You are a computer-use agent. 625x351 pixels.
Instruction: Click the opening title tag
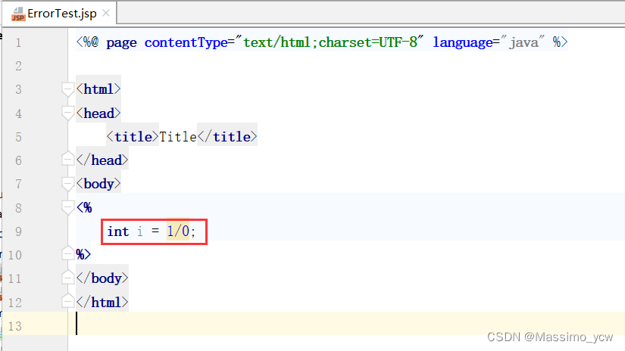[x=133, y=137]
